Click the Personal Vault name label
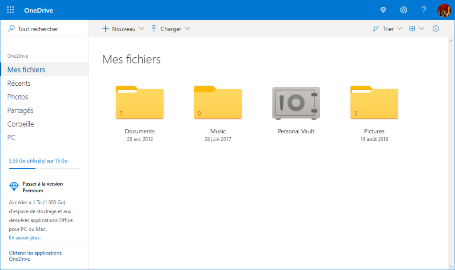This screenshot has width=455, height=270. 296,131
